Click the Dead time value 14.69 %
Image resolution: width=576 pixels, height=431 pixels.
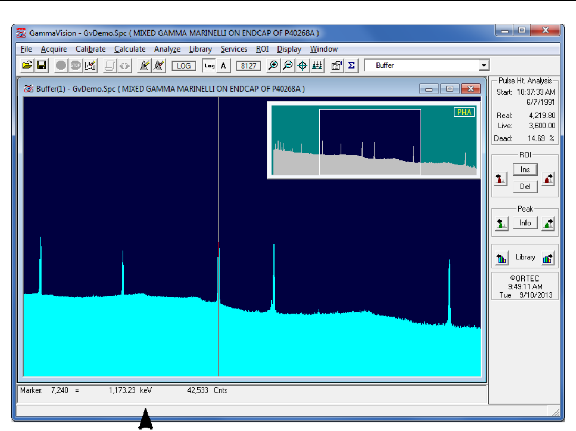click(541, 138)
